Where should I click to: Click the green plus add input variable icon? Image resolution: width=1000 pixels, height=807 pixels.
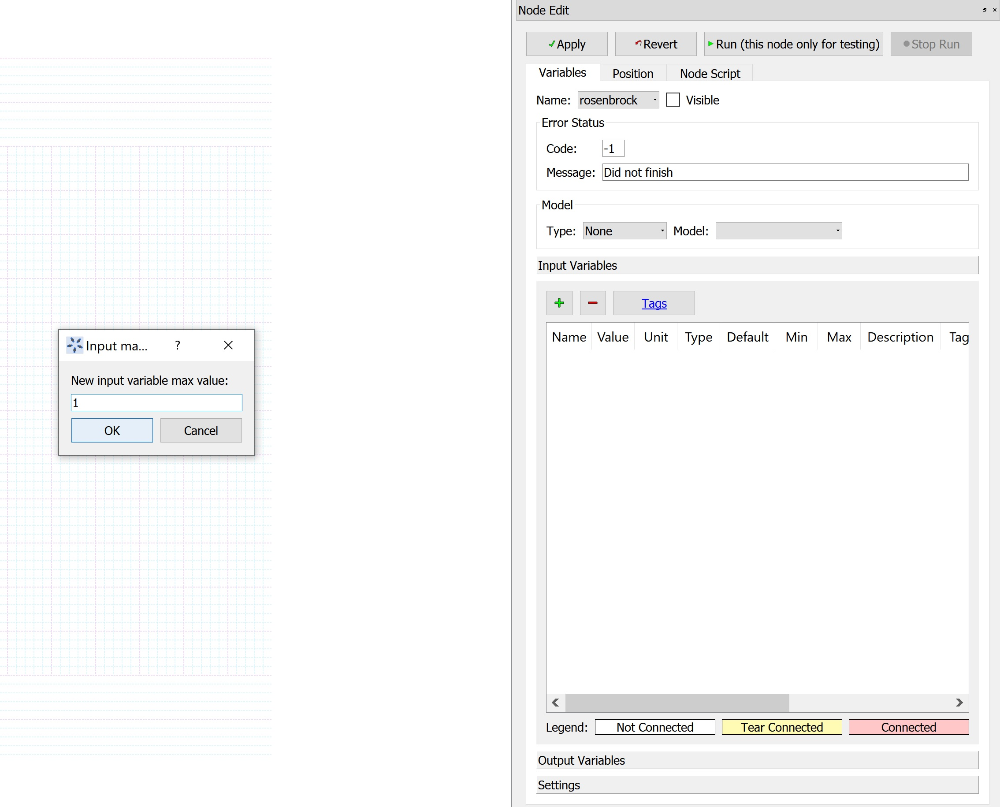click(559, 303)
